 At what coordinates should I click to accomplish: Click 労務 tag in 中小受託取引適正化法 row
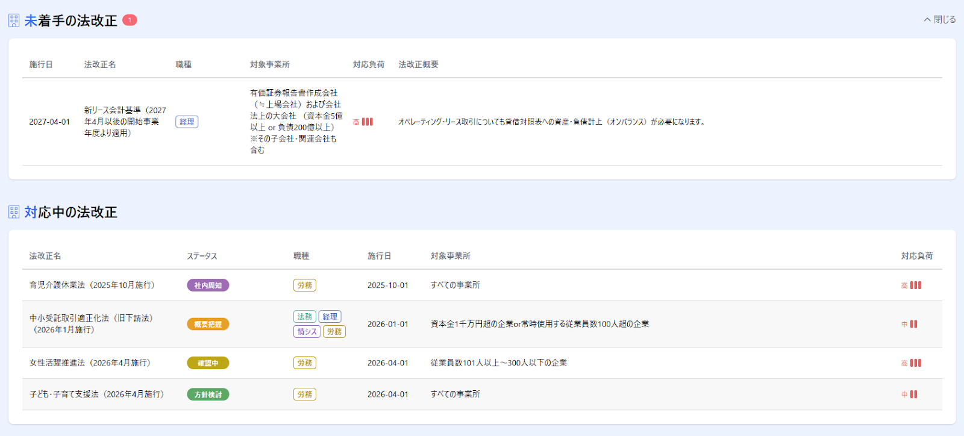(334, 332)
